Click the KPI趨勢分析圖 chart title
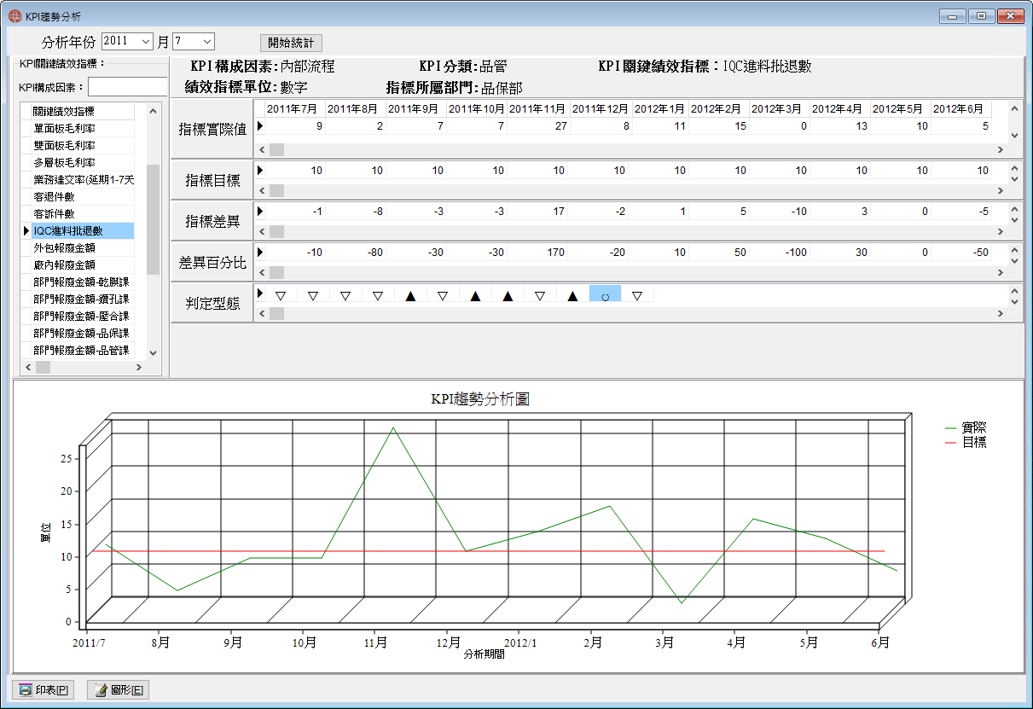 (481, 398)
